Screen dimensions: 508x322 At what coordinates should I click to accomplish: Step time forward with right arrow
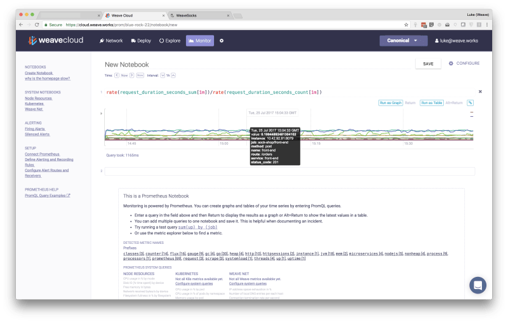[131, 75]
